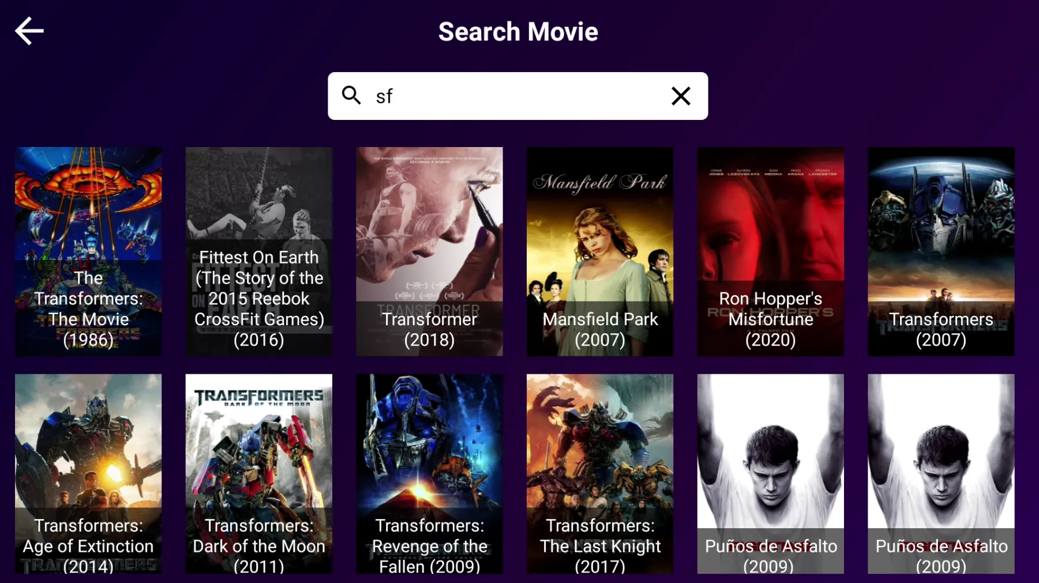Open Transformers: Dark of the Moon (2011)
This screenshot has height=583, width=1039.
tap(259, 474)
